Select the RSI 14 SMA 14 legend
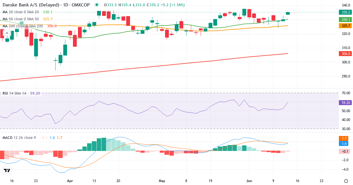The height and width of the screenshot is (185, 353). point(14,93)
